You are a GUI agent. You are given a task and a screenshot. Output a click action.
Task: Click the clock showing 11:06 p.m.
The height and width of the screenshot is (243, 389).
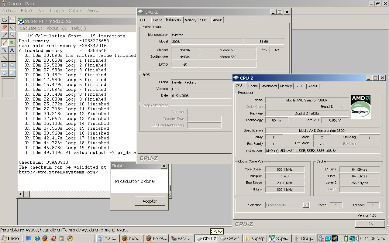pyautogui.click(x=374, y=238)
